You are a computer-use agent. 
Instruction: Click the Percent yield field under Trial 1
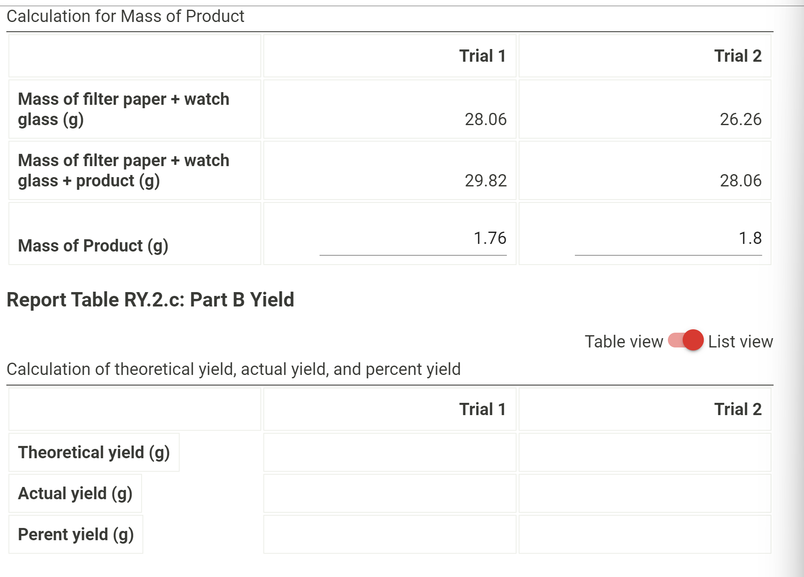point(389,534)
